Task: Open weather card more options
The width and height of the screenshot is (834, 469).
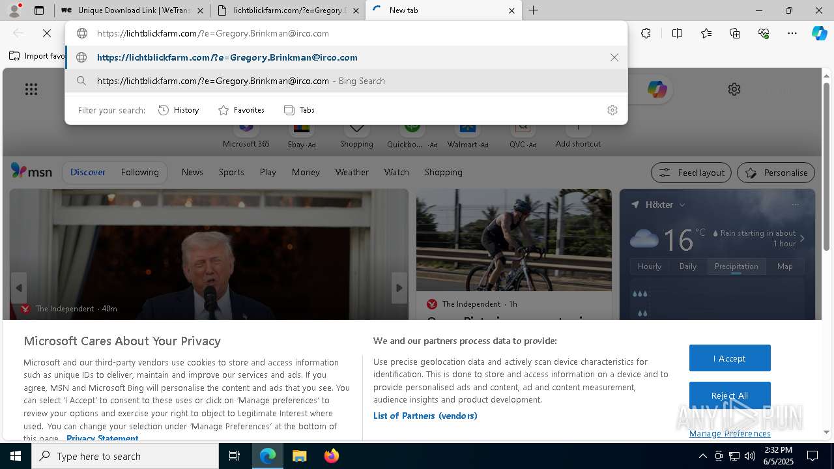Action: click(x=795, y=205)
